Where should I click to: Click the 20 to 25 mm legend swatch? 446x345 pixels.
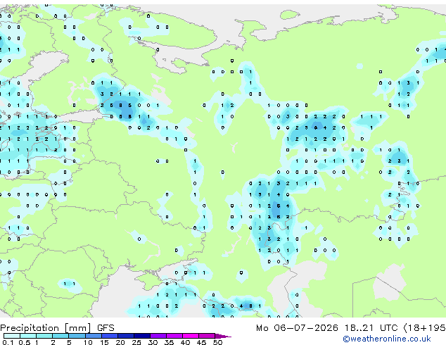126,336
